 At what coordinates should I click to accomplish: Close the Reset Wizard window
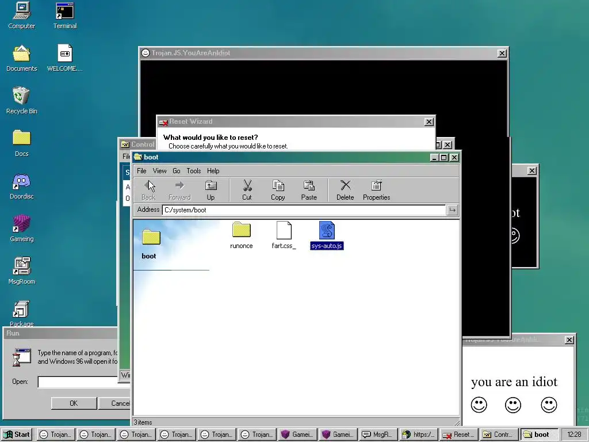coord(429,122)
